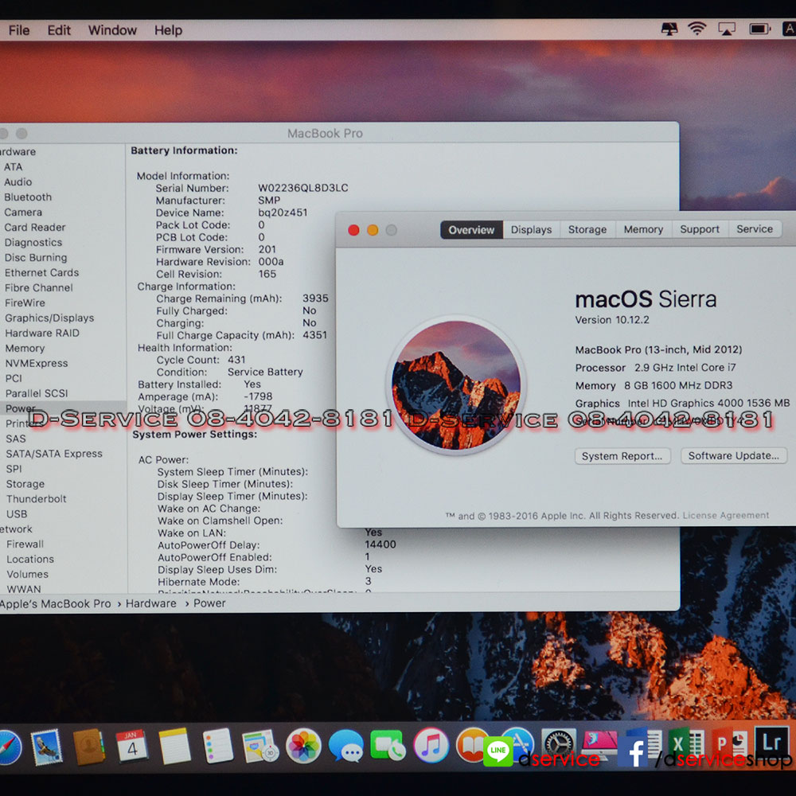Launch Photos from the Dock
Screen dimensions: 796x796
[x=303, y=747]
